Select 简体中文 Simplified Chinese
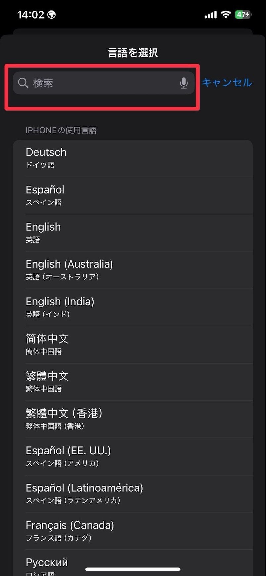 132,344
